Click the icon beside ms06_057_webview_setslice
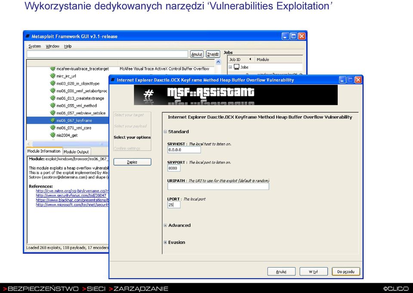This screenshot has height=293, width=413. point(52,113)
